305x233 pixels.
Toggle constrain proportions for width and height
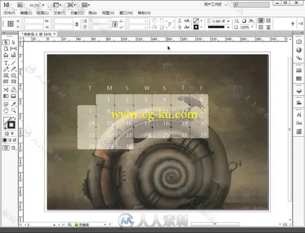tap(76, 24)
